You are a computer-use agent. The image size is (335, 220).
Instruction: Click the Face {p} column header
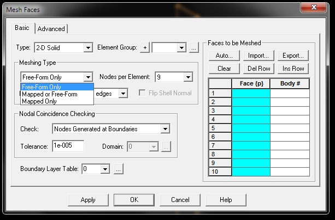coord(251,83)
